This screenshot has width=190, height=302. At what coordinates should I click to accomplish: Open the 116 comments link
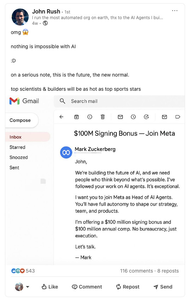137,271
